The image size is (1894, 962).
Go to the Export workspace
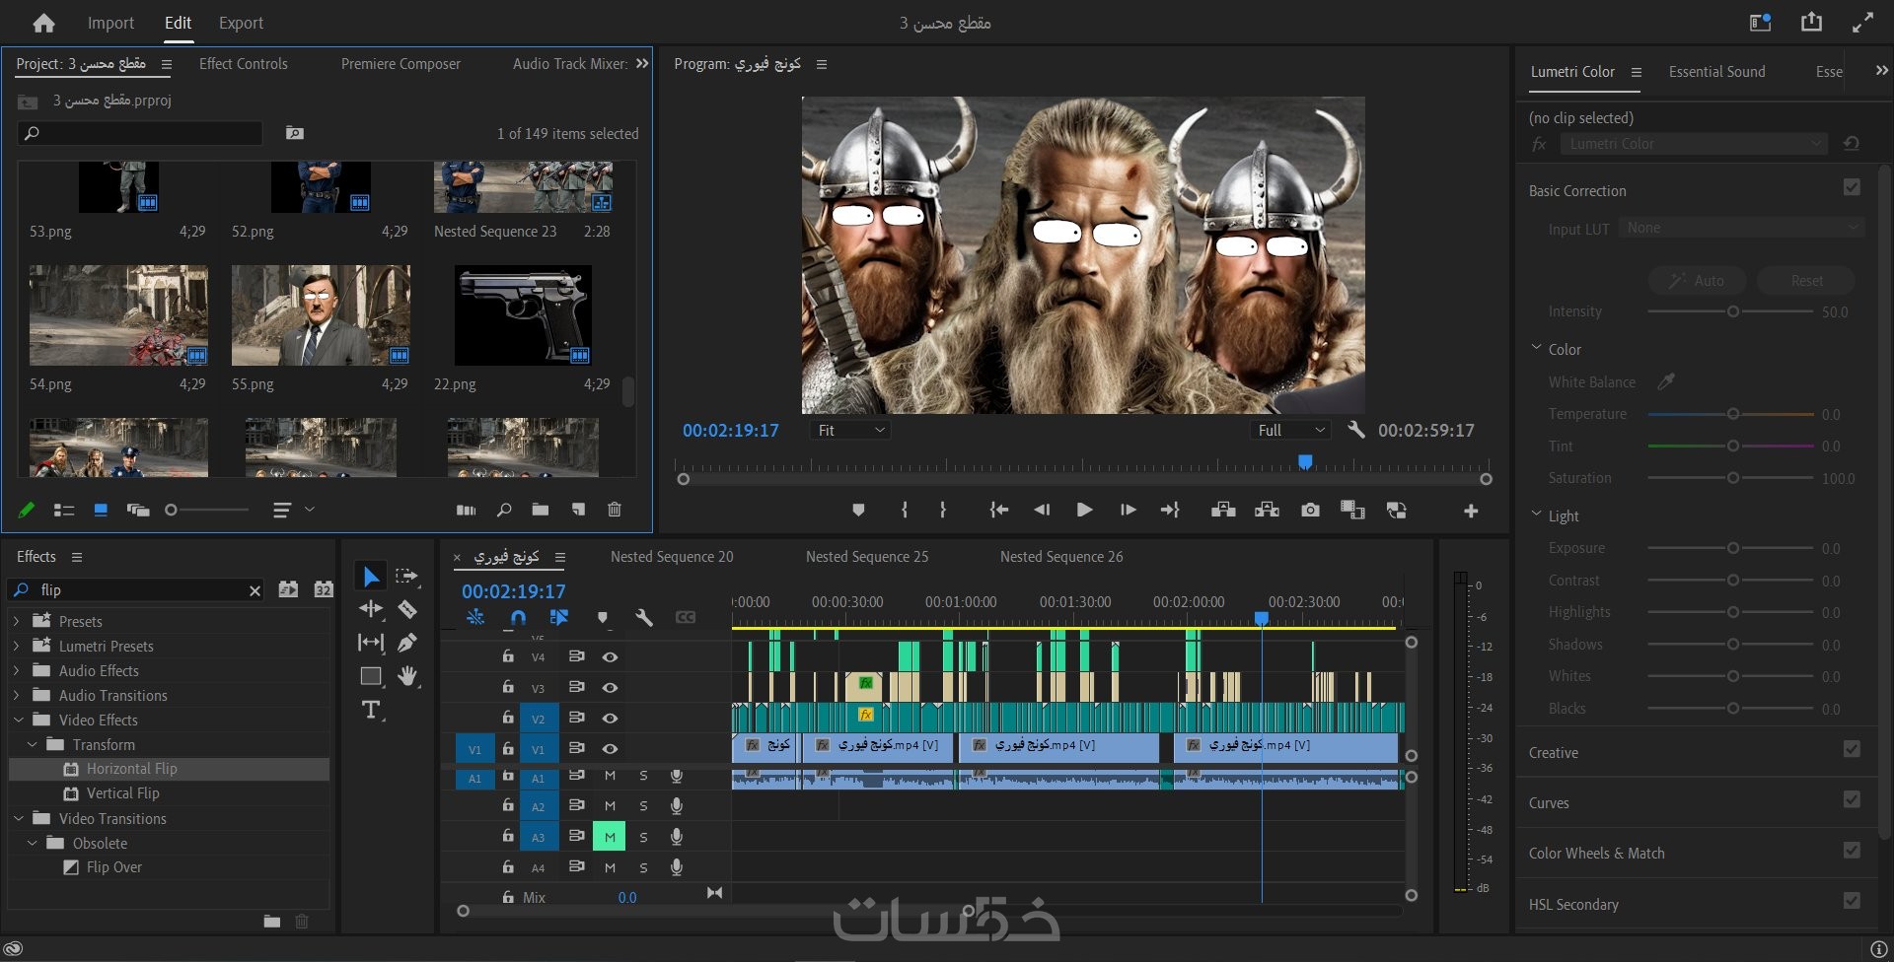click(x=241, y=23)
